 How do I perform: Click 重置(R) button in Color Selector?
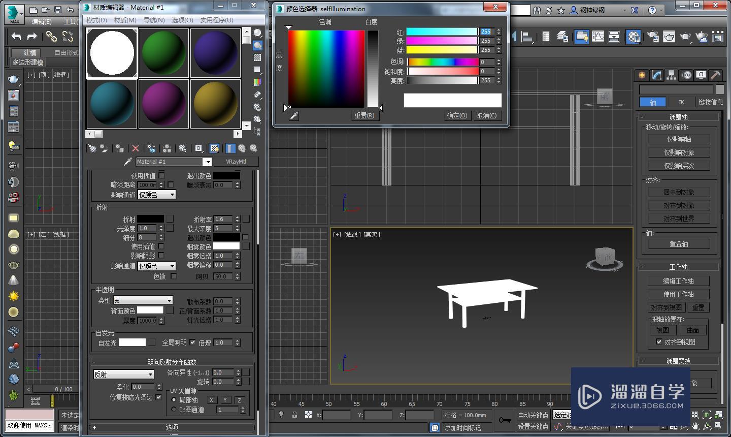click(364, 115)
